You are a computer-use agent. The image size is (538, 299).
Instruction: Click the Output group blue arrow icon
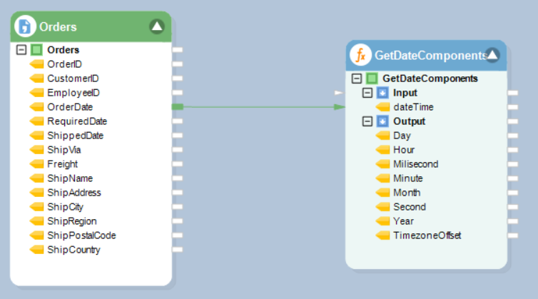tap(382, 121)
